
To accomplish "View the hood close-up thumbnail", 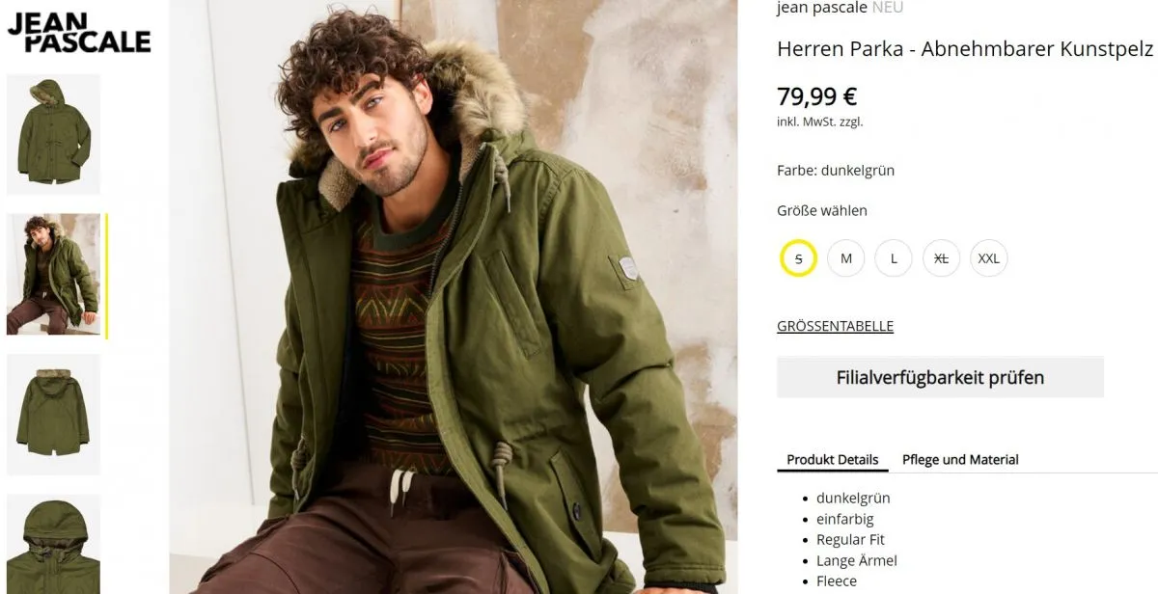I will 54,544.
